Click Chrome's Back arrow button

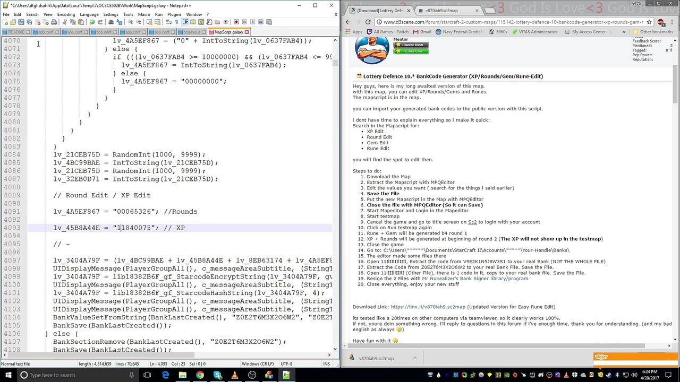pos(348,22)
